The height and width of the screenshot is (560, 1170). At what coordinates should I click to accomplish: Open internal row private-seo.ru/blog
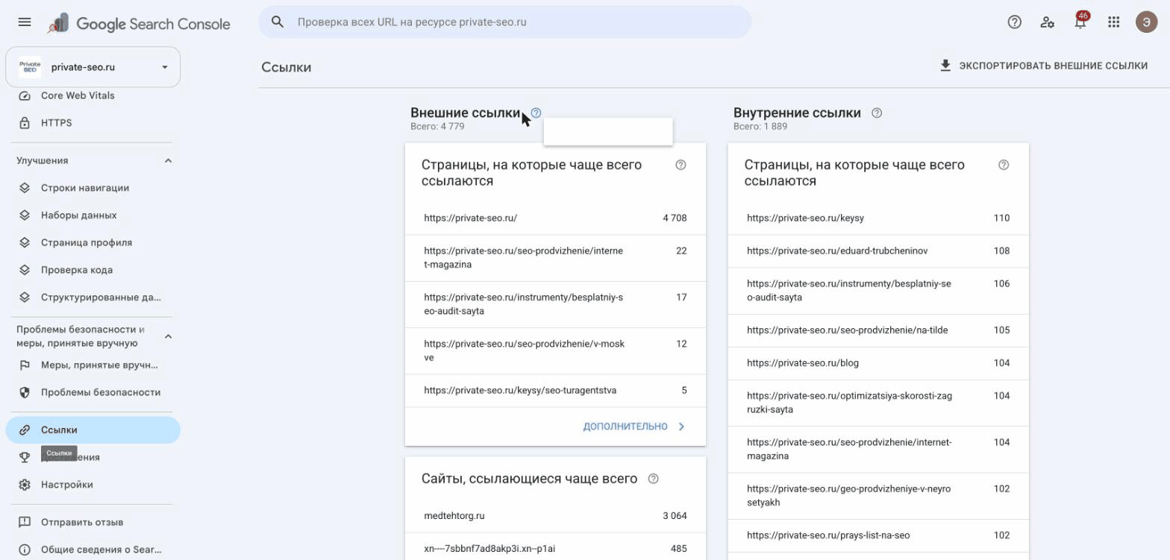[x=878, y=363]
